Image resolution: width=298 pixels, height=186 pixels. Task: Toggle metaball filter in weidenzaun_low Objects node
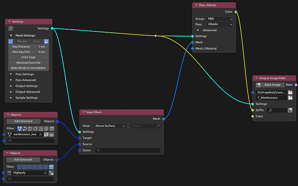click(35, 129)
